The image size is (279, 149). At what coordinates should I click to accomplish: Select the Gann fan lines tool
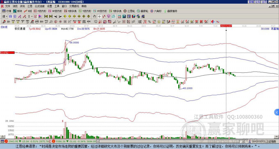point(100,22)
